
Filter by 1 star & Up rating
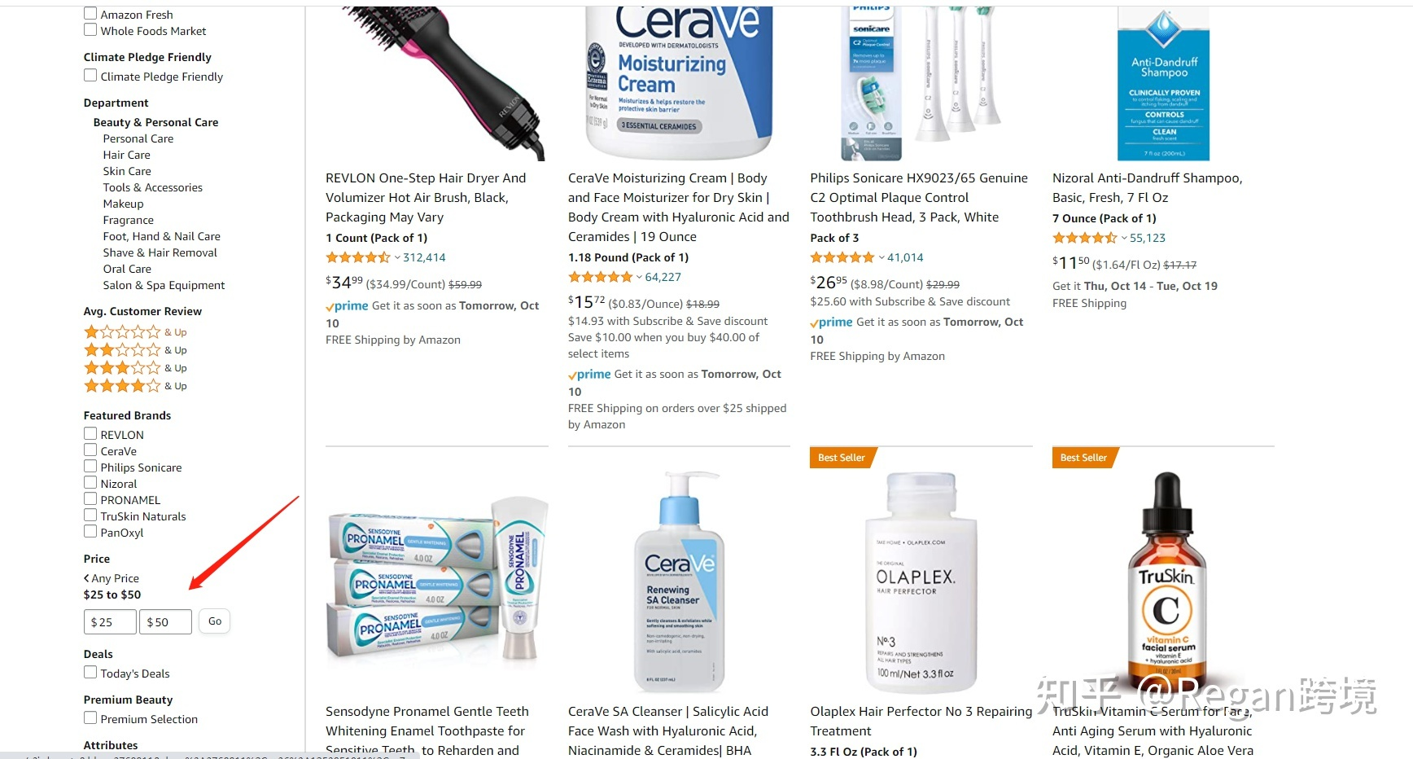[x=135, y=332]
